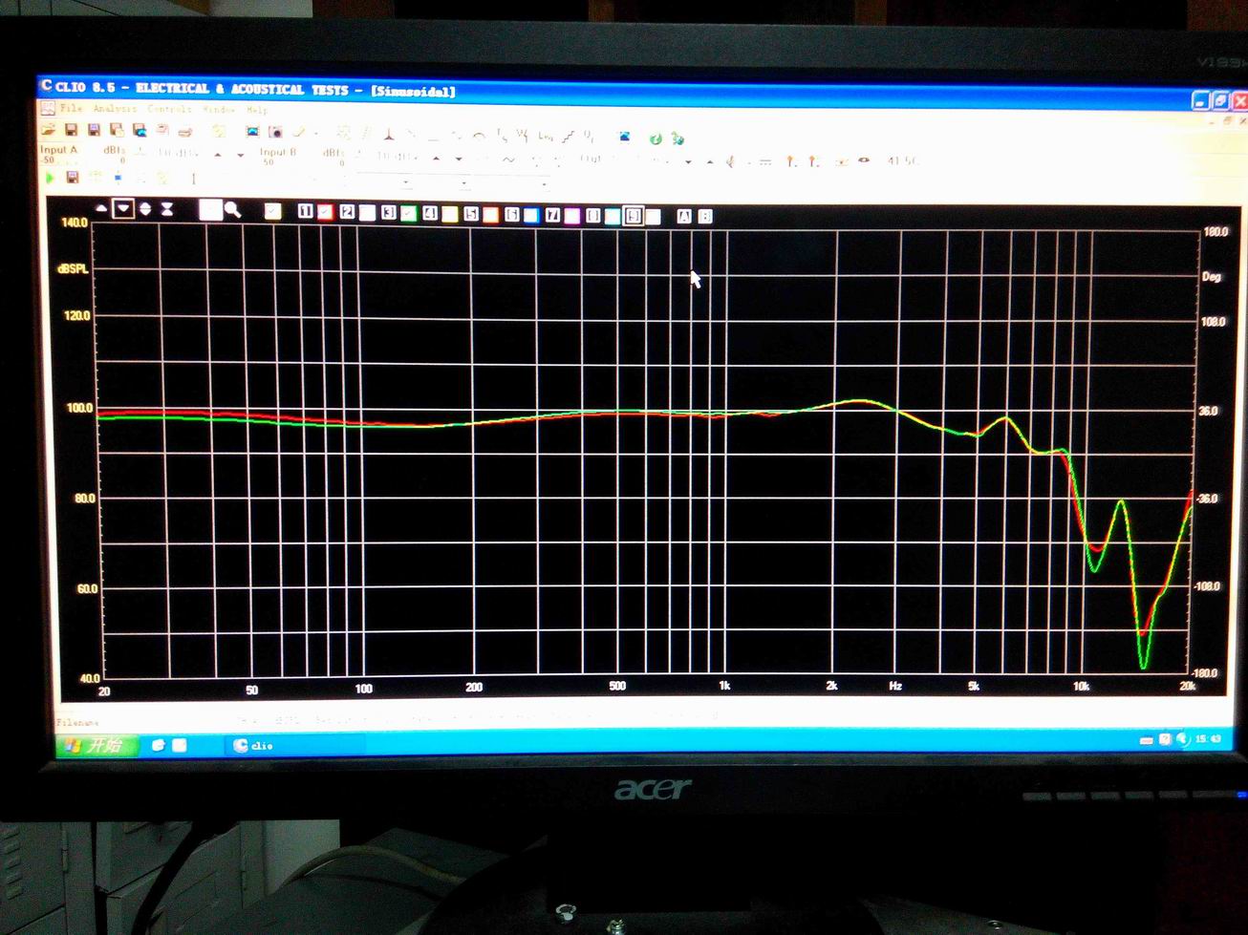The height and width of the screenshot is (935, 1248).
Task: Click the hourglass-shaped Y-scale compress icon
Action: tap(166, 209)
